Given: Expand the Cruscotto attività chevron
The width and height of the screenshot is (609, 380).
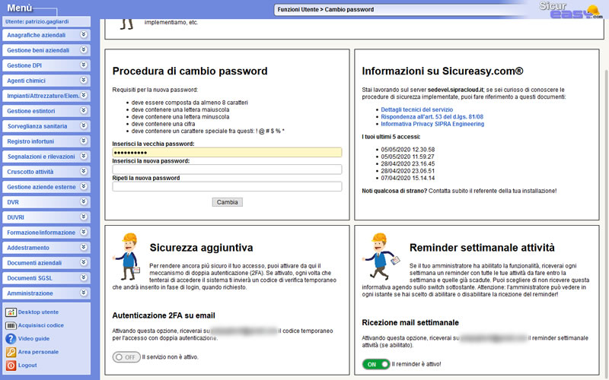Looking at the screenshot, I should pyautogui.click(x=84, y=171).
